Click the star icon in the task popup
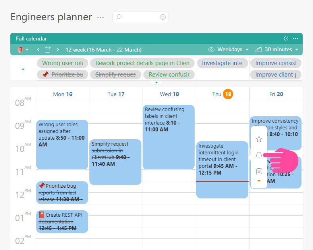Screen dimensions: 313x250 259,139
